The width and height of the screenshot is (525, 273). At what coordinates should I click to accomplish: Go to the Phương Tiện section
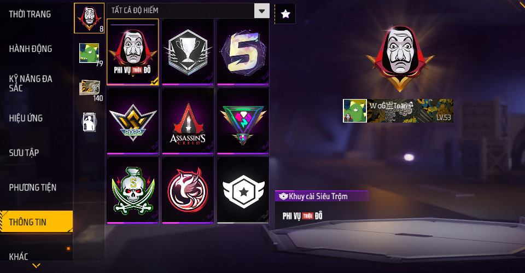[x=32, y=187]
